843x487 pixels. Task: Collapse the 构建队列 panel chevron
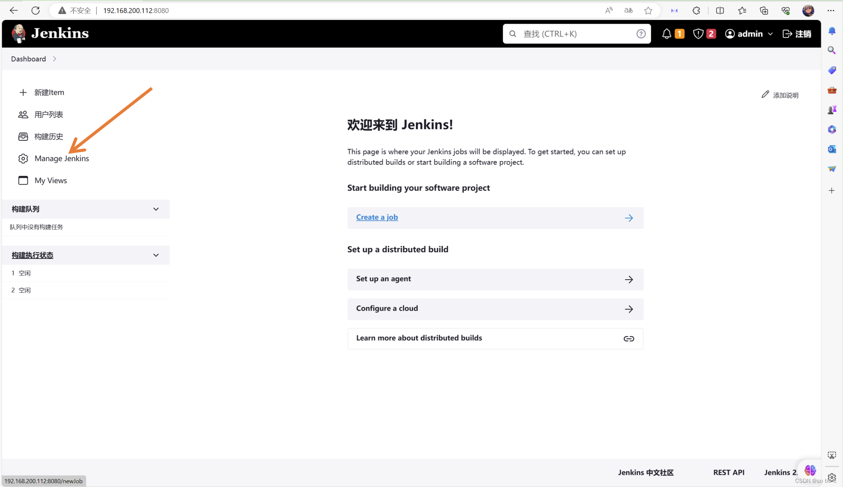(156, 209)
